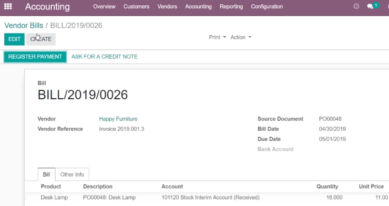389x206 pixels.
Task: Click the Quantity column header
Action: click(327, 187)
